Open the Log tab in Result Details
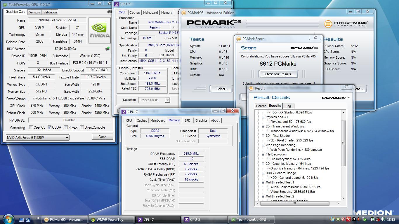This screenshot has width=399, height=224. 288,106
